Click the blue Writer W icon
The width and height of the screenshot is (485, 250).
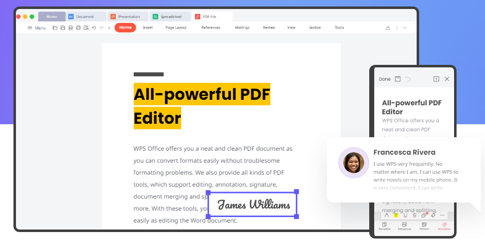coord(71,16)
